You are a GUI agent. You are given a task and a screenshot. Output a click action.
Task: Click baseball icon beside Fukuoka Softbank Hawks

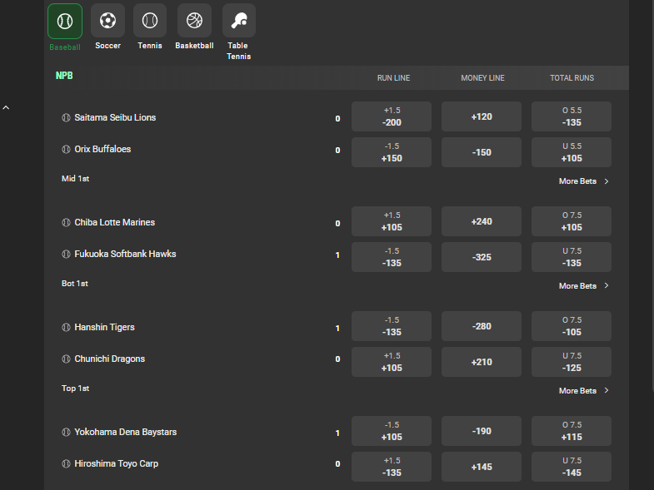point(66,254)
